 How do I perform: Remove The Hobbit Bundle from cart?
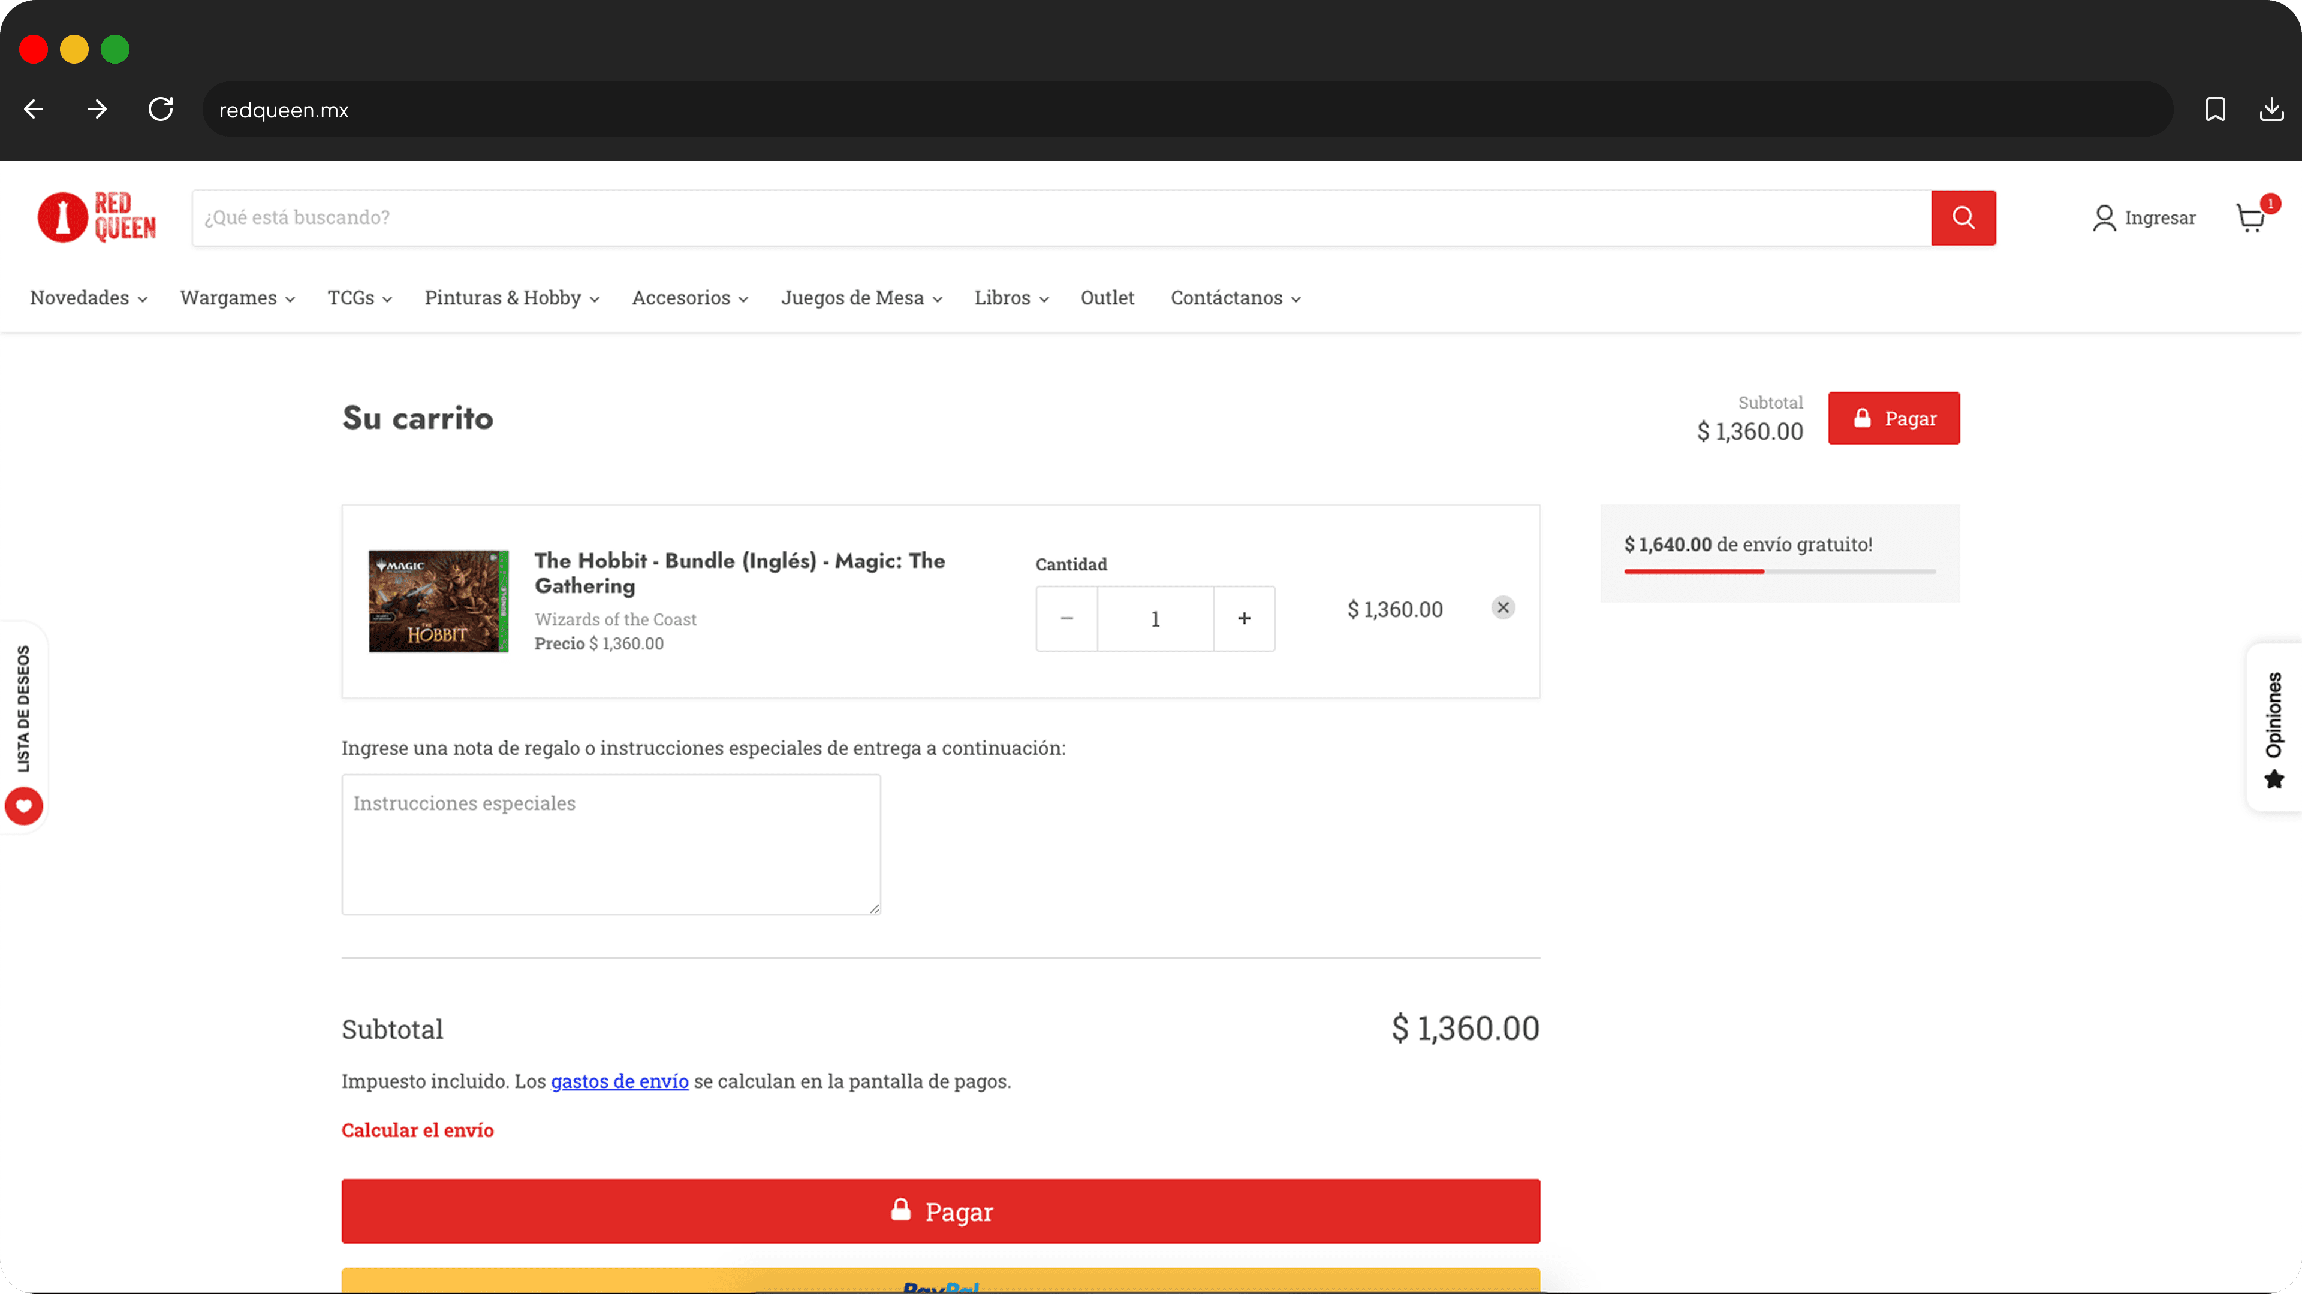pyautogui.click(x=1503, y=607)
